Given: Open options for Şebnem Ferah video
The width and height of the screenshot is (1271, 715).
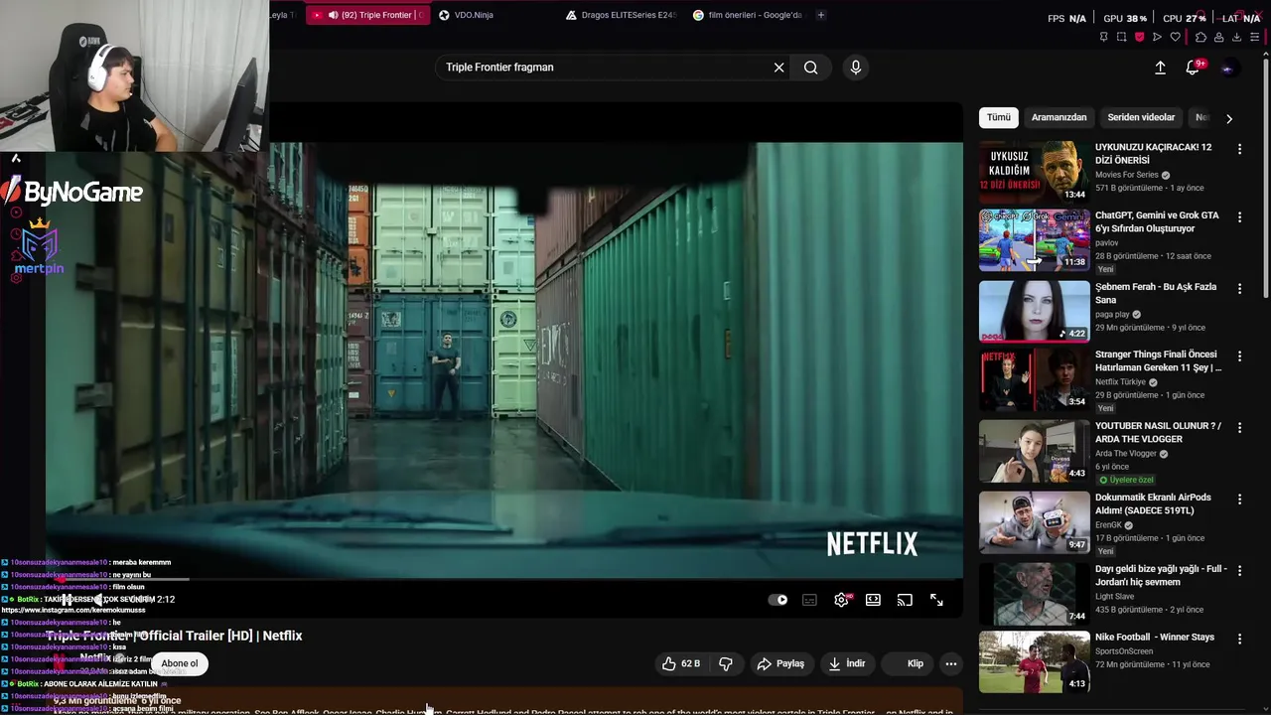Looking at the screenshot, I should (x=1239, y=288).
